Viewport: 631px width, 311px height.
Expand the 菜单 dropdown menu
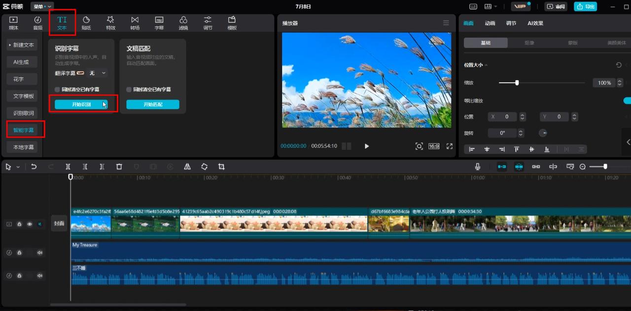[x=42, y=6]
